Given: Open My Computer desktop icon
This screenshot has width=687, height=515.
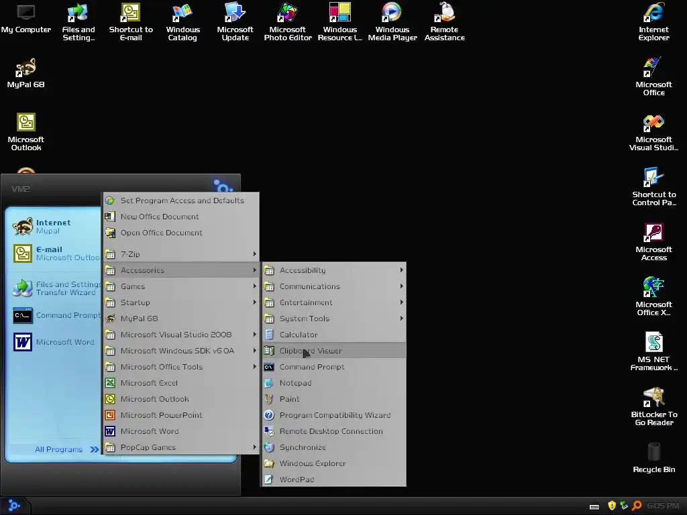Looking at the screenshot, I should [26, 19].
